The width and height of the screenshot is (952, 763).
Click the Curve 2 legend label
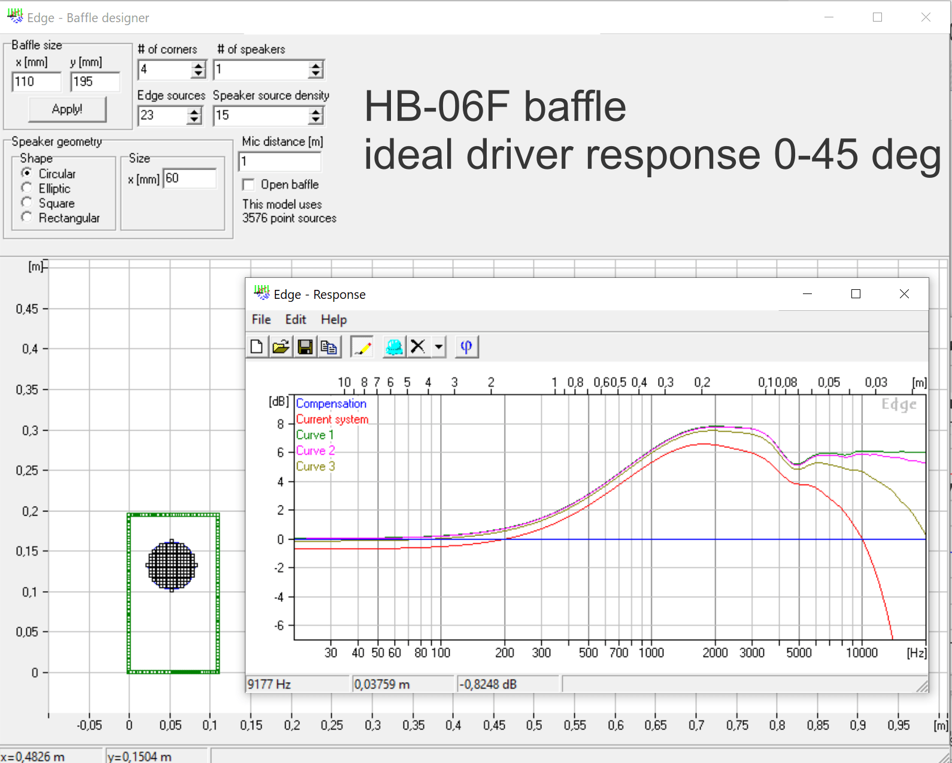pos(316,450)
